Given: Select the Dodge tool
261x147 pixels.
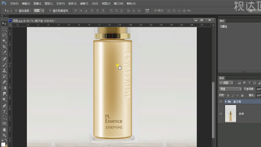Looking at the screenshot, I should pos(4,100).
